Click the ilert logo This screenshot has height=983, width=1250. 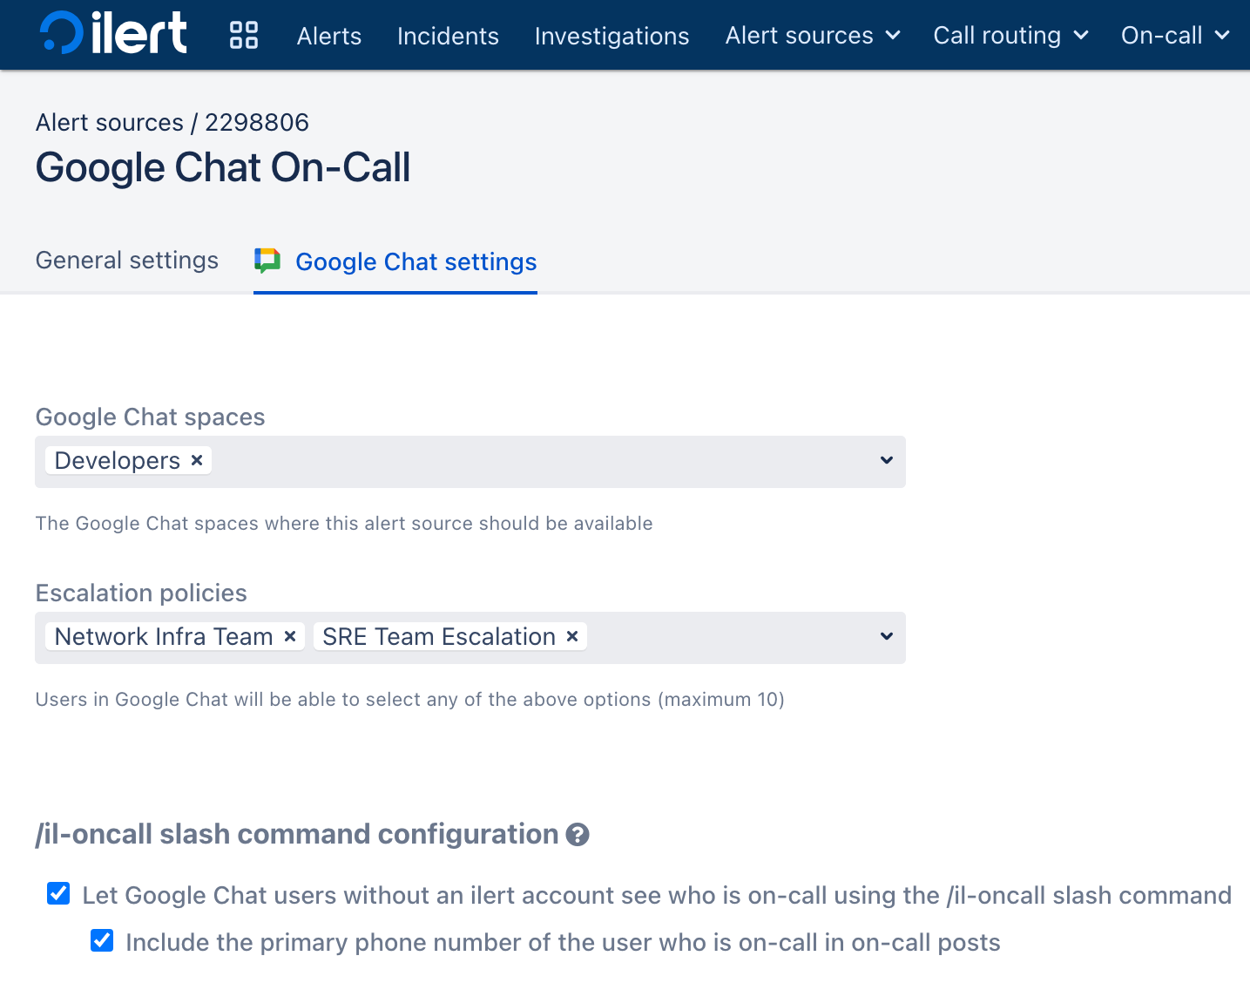point(113,33)
